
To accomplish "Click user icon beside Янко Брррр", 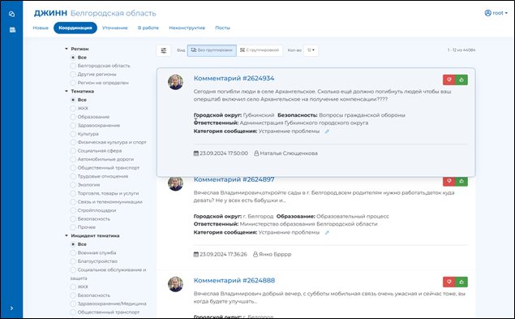I will tap(255, 254).
